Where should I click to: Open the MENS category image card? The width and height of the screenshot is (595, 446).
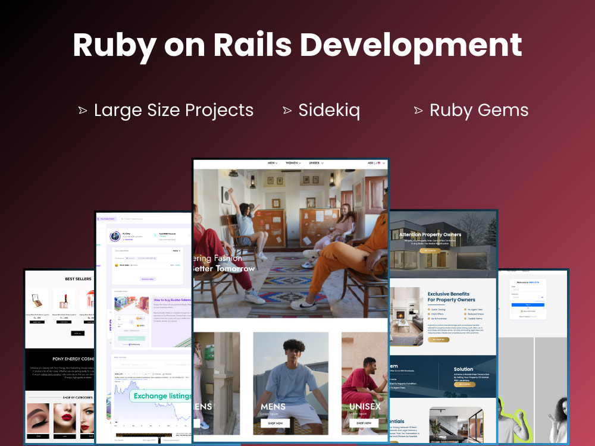(291, 383)
